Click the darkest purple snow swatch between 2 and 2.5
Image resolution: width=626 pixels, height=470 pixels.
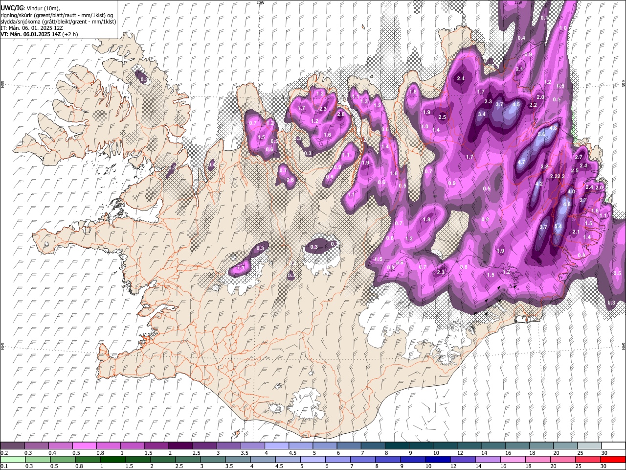click(180, 446)
